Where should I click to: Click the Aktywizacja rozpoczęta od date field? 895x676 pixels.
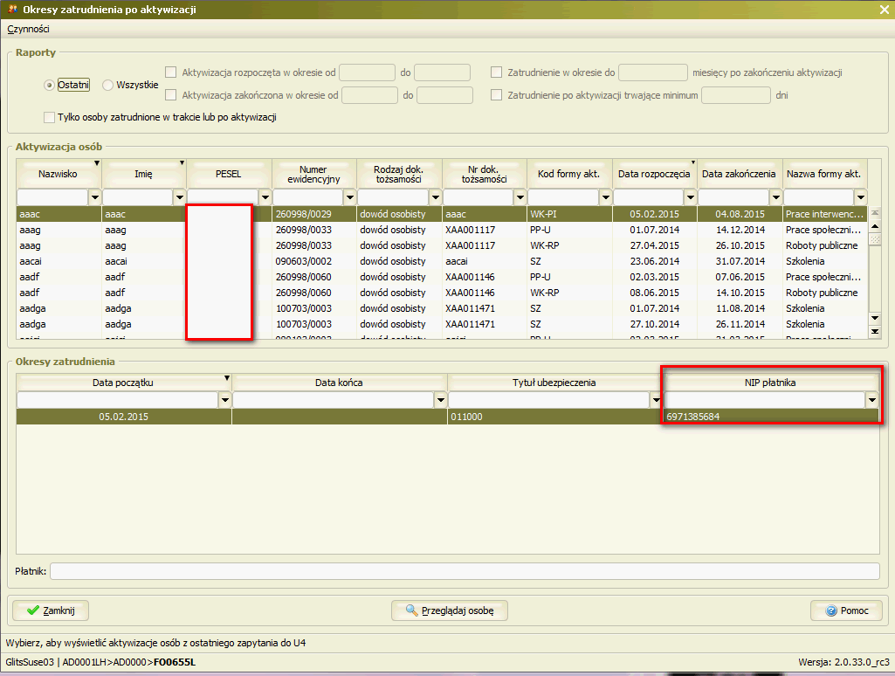click(x=367, y=72)
